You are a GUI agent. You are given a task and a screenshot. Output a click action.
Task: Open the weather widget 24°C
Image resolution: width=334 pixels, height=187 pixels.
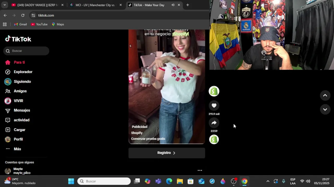pyautogui.click(x=20, y=181)
